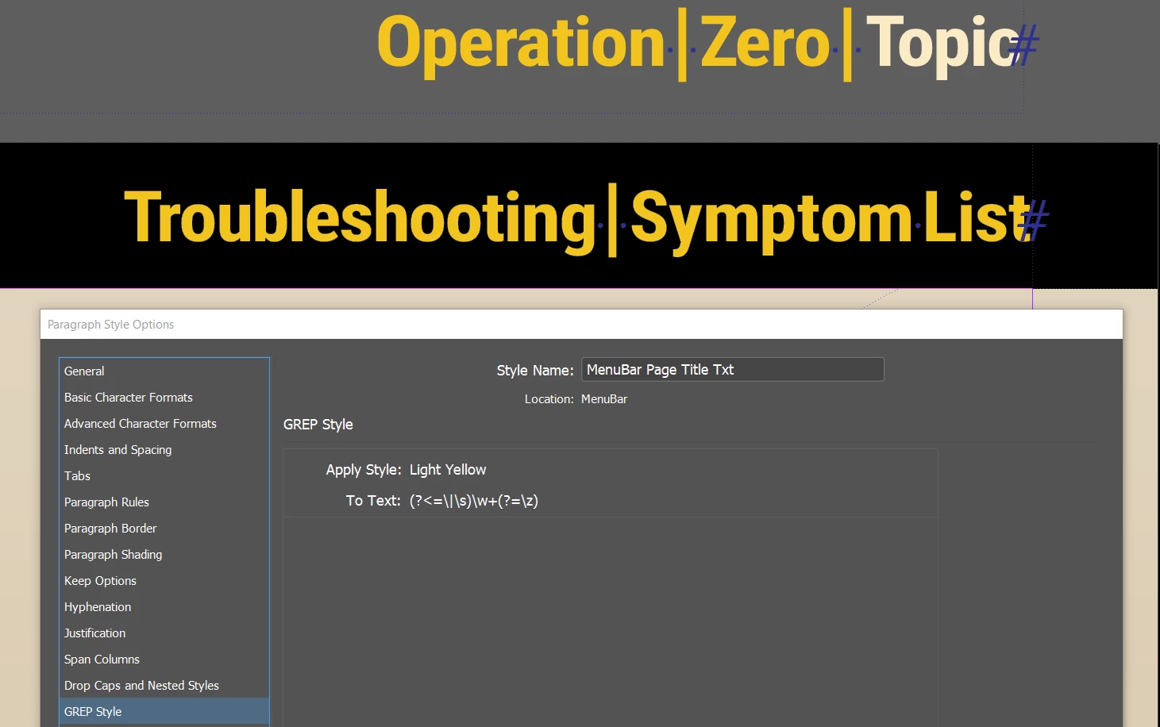This screenshot has width=1160, height=727.
Task: Select Basic Character Formats category
Action: (x=164, y=398)
